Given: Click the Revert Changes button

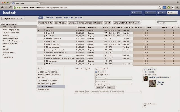Looking at the screenshot, I should pos(85,23).
